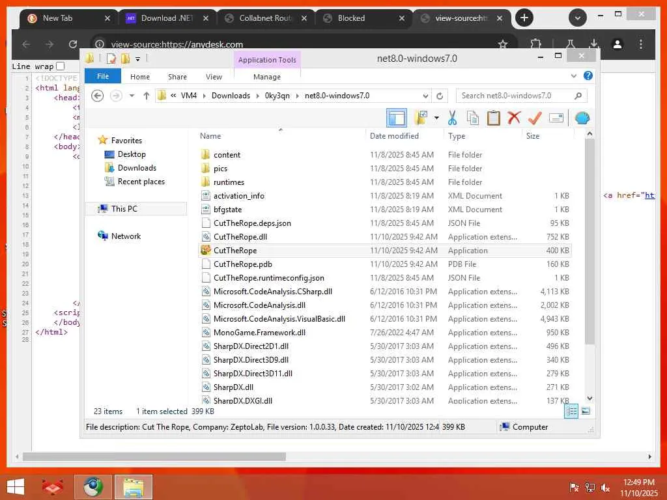667x500 pixels.
Task: Click the VM4 breadcrumb in address bar
Action: (x=188, y=96)
